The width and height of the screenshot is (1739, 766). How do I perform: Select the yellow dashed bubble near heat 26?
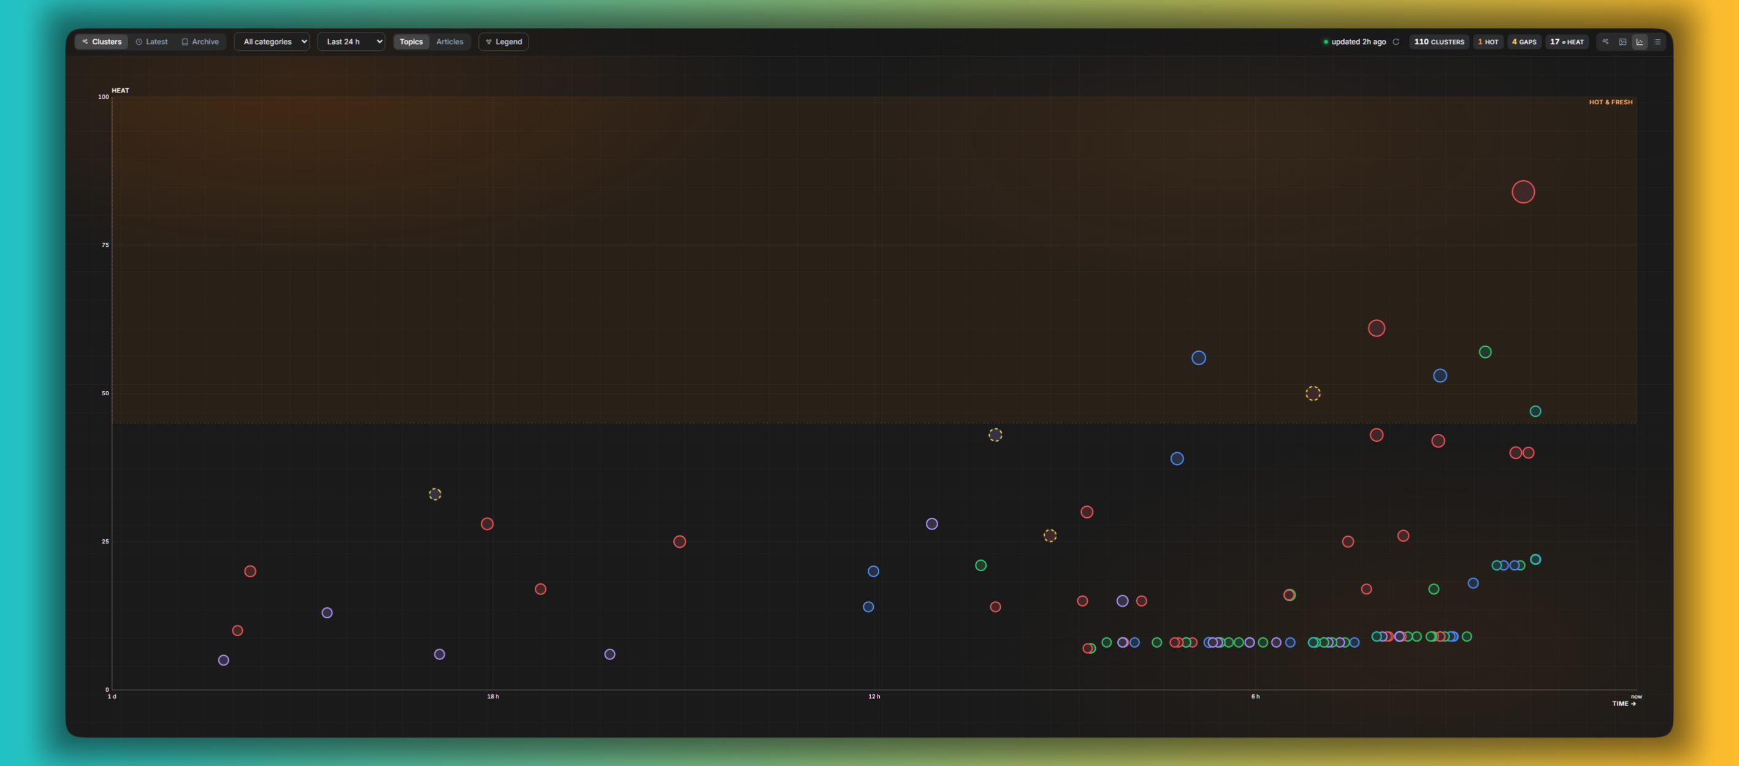tap(1050, 536)
